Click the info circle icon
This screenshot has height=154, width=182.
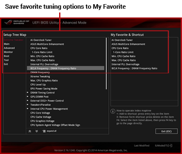113,111
